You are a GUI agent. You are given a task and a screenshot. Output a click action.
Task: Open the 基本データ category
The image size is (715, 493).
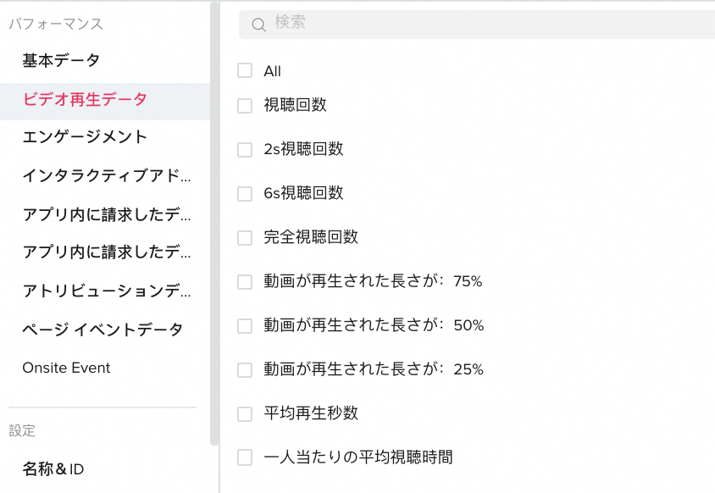pos(61,61)
